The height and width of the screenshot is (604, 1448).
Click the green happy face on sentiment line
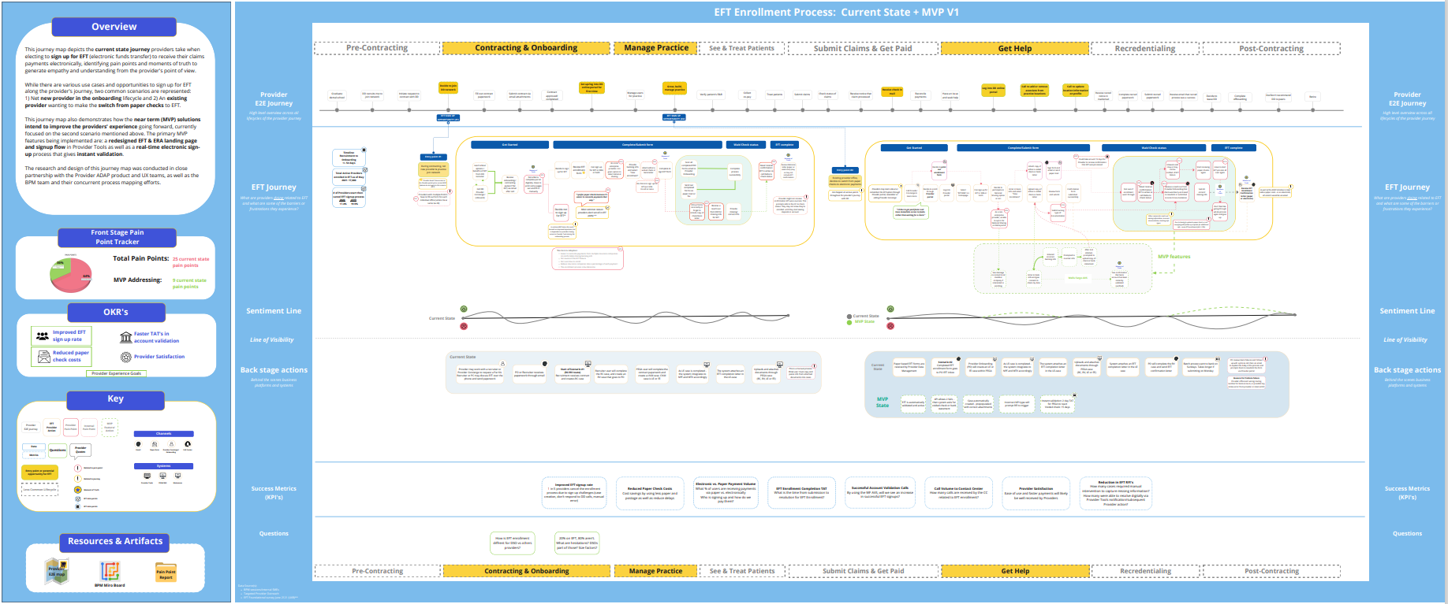(x=464, y=309)
